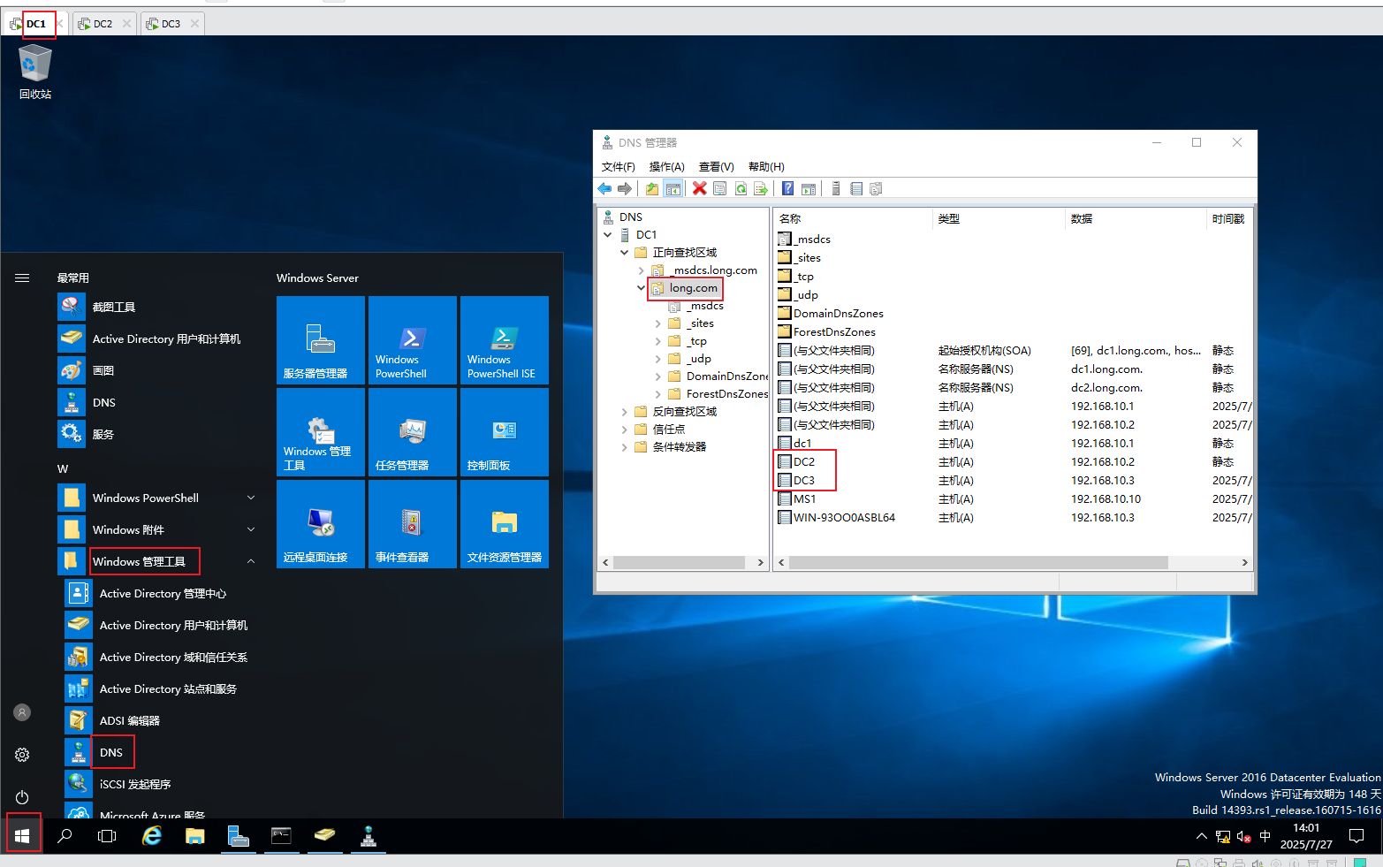Launch Windows PowerShell tile
1383x867 pixels.
413,339
